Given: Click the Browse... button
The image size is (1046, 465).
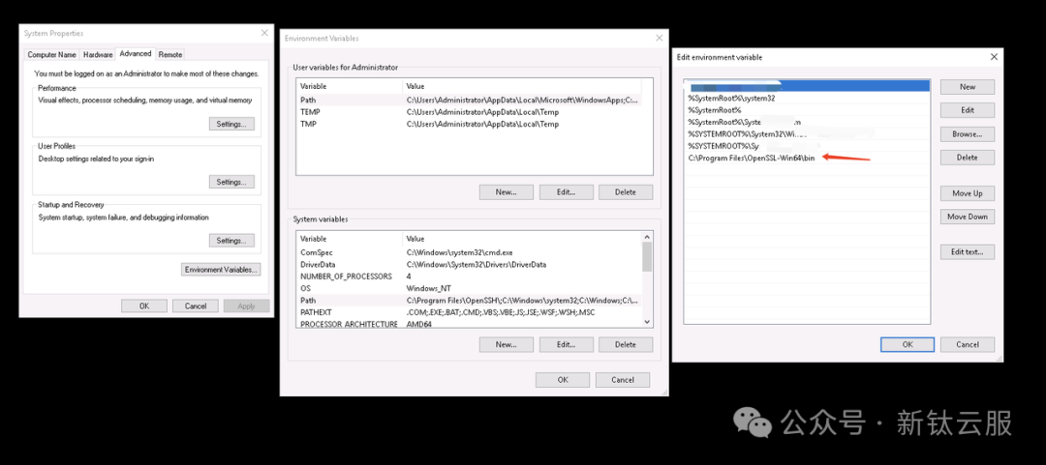Looking at the screenshot, I should click(x=968, y=134).
